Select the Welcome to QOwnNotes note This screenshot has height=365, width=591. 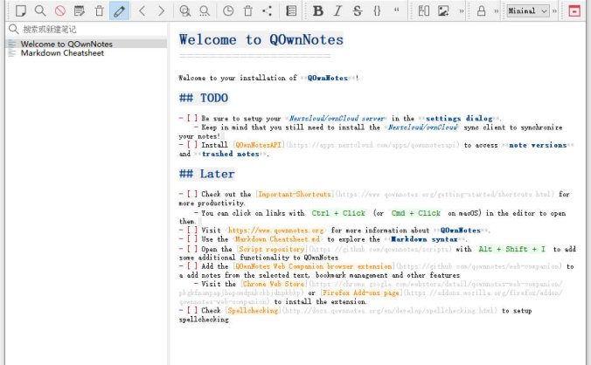tap(87, 44)
